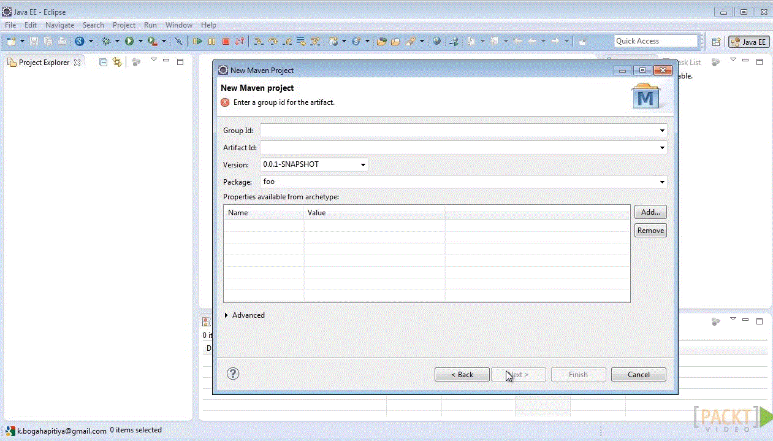773x441 pixels.
Task: Click the Save All toolbar icon
Action: (48, 41)
